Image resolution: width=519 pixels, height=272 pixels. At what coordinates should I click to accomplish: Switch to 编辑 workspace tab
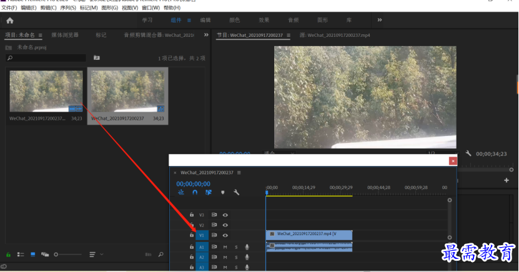205,20
